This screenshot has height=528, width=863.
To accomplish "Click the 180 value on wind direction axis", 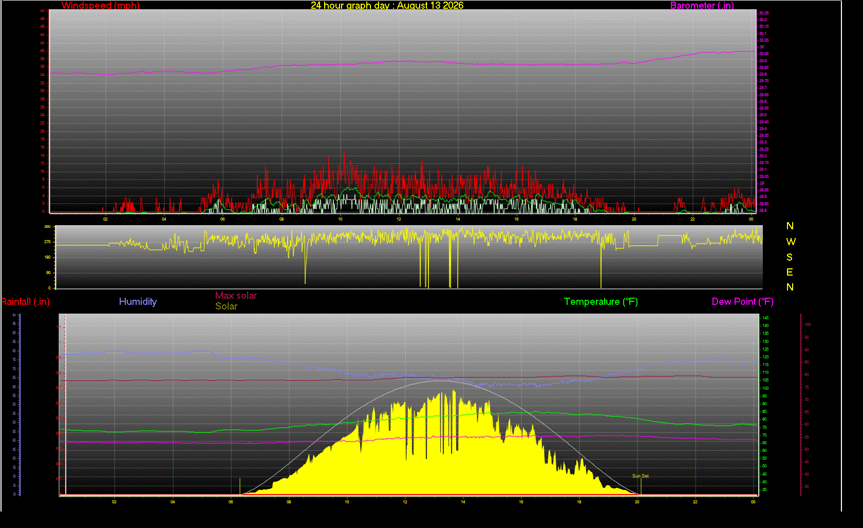I will [x=47, y=257].
